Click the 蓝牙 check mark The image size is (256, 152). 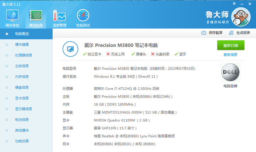coord(176,54)
